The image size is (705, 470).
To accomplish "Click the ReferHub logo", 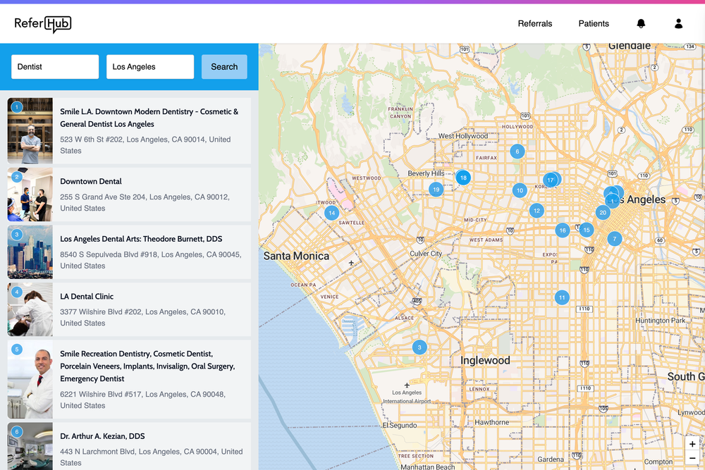I will tap(43, 24).
